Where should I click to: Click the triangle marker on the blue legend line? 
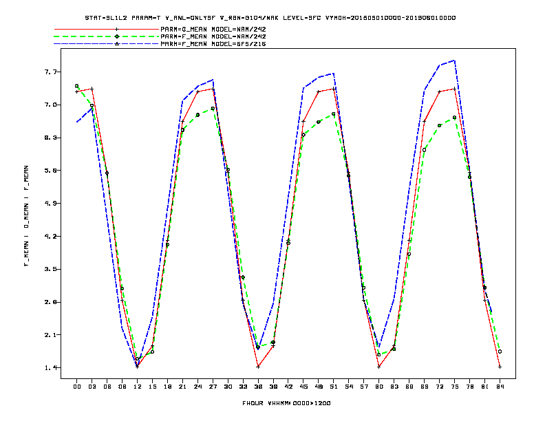click(x=117, y=44)
